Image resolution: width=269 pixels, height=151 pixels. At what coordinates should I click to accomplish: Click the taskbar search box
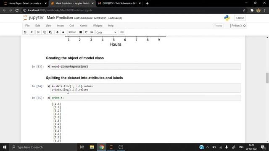click(x=44, y=147)
